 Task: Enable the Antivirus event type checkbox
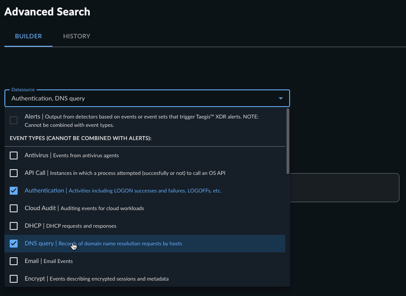coord(14,155)
